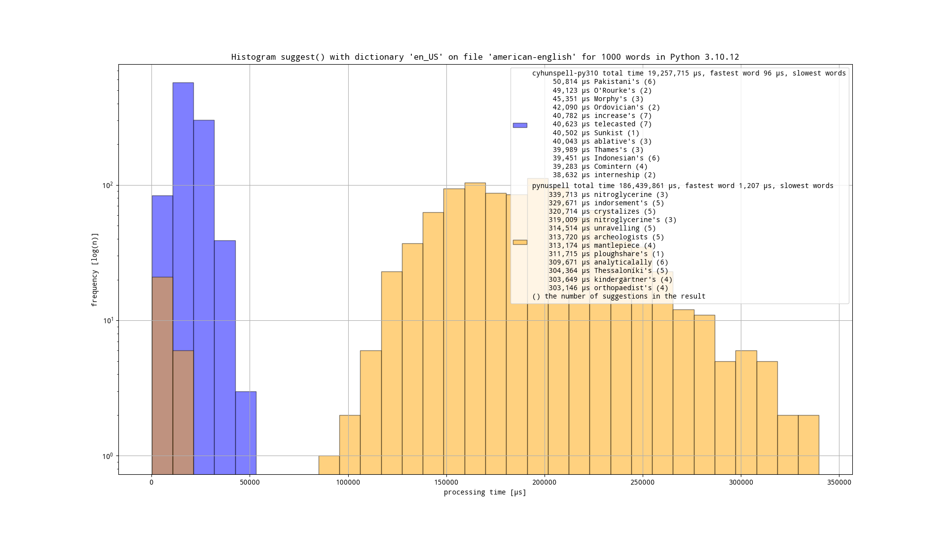Click the legend entry '319,009 µs nitroglycerine's (3)'
The image size is (947, 533).
coord(613,220)
